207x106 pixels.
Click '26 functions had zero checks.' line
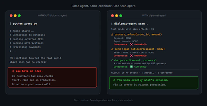33,76
